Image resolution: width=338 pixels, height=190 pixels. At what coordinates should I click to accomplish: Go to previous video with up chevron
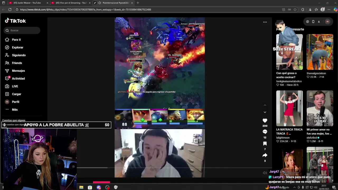(x=265, y=105)
